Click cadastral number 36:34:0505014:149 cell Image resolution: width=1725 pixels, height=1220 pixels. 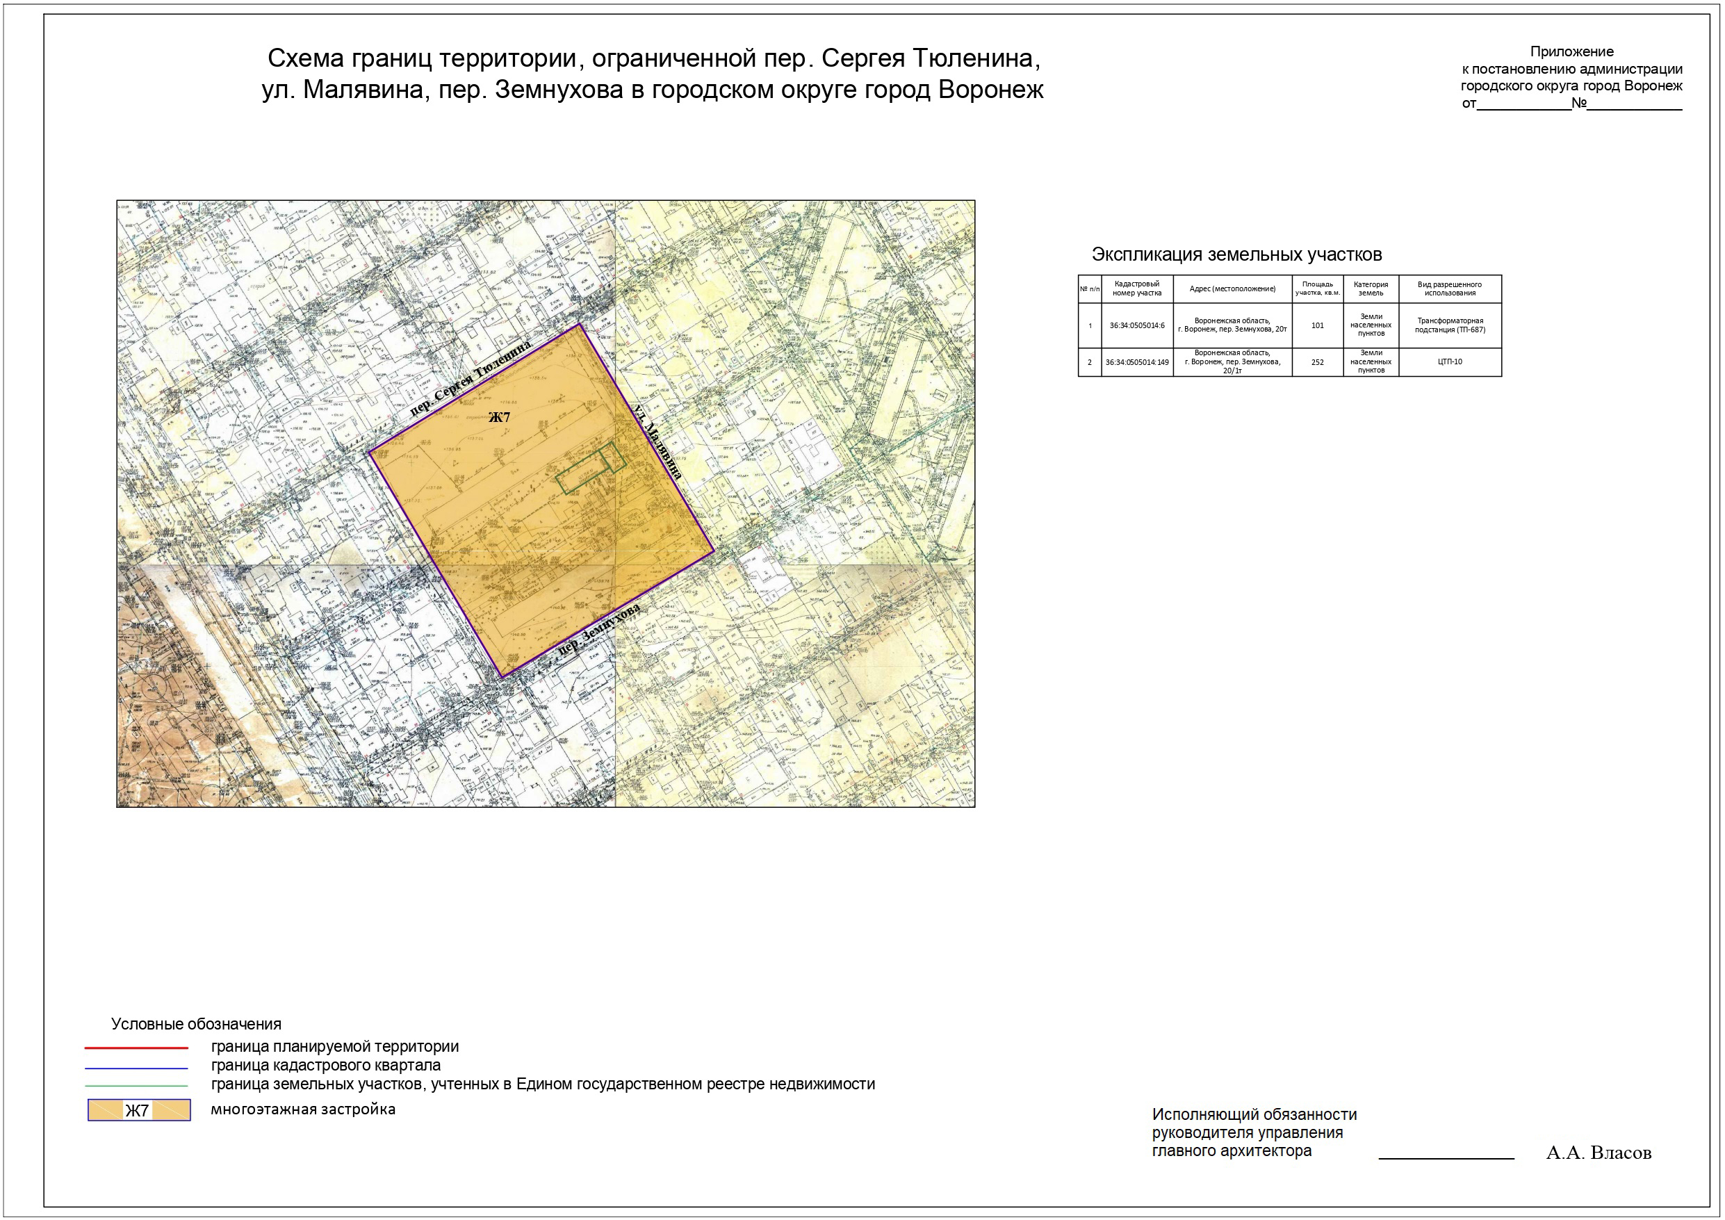[1137, 362]
